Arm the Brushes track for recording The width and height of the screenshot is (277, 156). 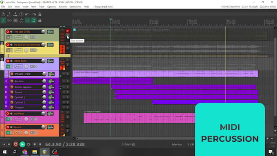point(12,81)
